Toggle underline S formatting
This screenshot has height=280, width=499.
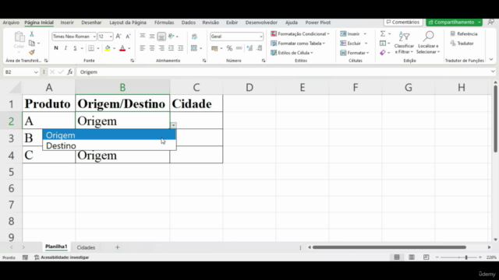point(75,48)
